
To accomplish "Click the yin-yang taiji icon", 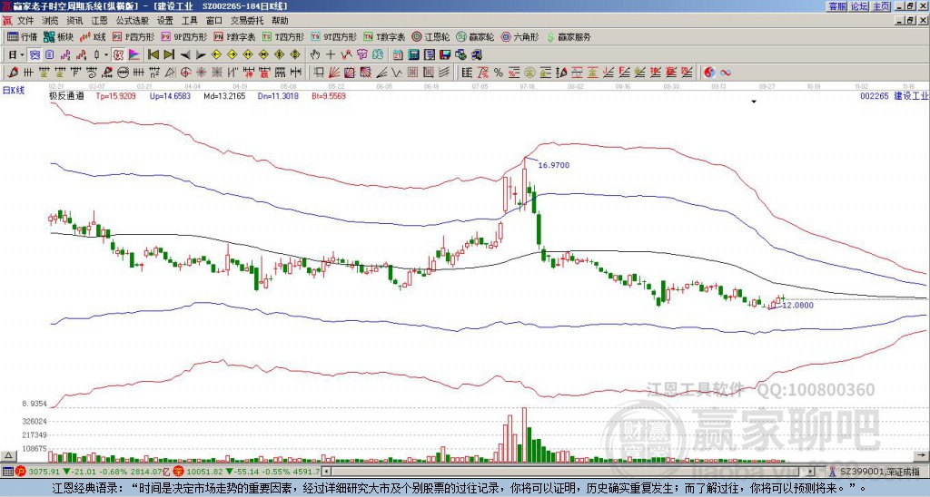I will click(709, 73).
